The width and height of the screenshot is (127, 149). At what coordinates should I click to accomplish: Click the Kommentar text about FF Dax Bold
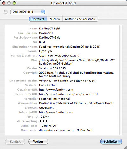66,130
